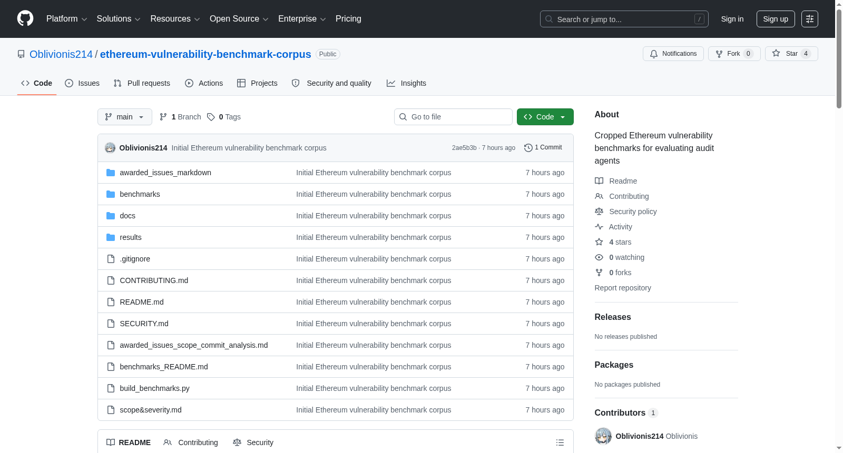Click the watching eye icon
This screenshot has width=843, height=453.
(x=599, y=257)
